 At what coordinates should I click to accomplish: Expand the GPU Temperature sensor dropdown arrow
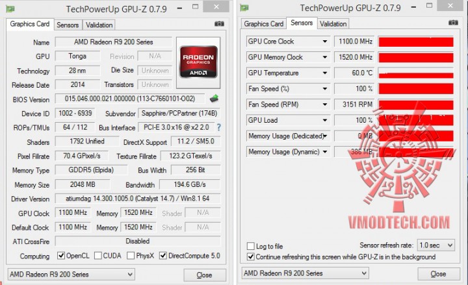tap(325, 73)
